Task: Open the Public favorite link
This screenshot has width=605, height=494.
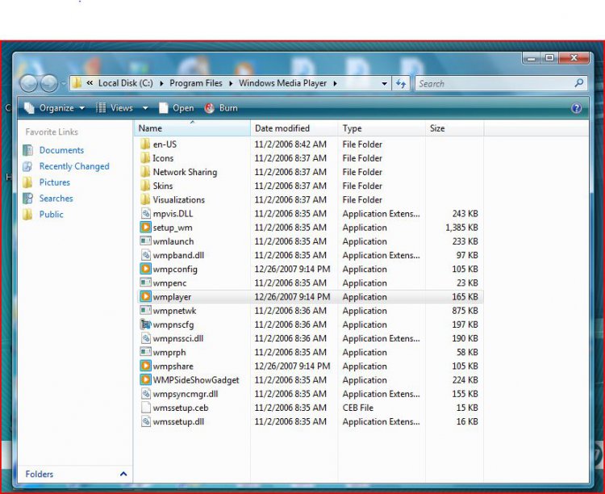Action: (x=51, y=215)
